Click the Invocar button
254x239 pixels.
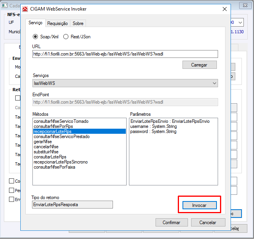(199, 205)
